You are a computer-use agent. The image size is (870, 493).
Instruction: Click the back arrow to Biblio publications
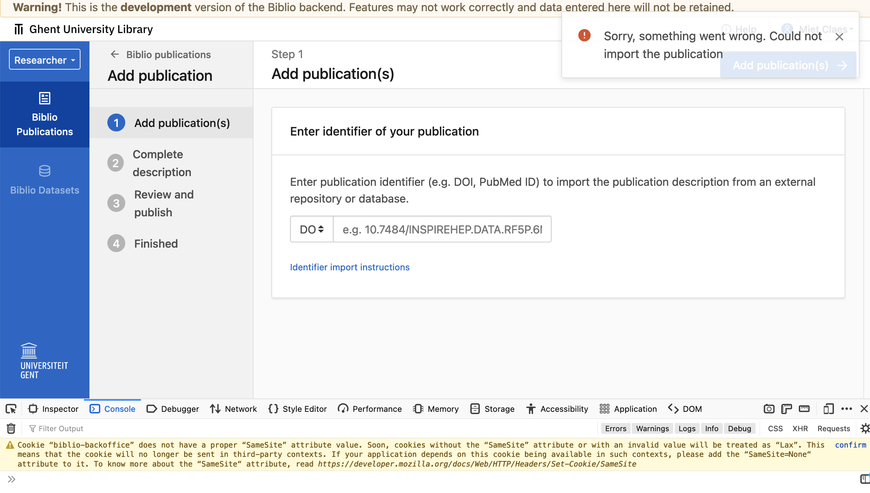pos(114,54)
